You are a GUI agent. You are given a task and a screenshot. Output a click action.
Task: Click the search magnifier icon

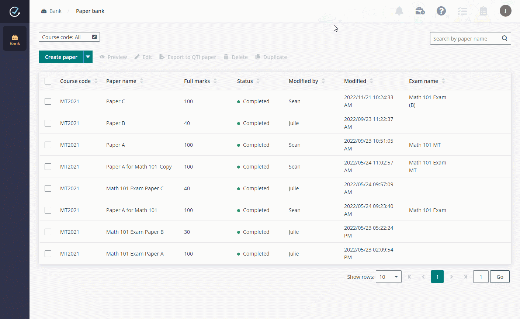[x=505, y=38]
